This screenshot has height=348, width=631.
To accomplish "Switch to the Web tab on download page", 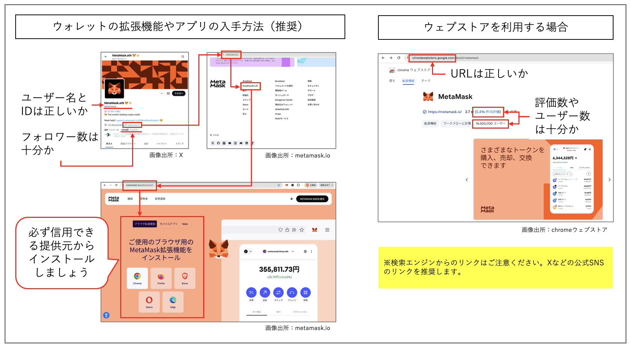I will click(185, 224).
